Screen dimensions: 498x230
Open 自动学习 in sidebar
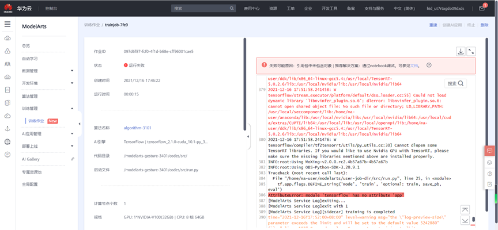pos(30,59)
